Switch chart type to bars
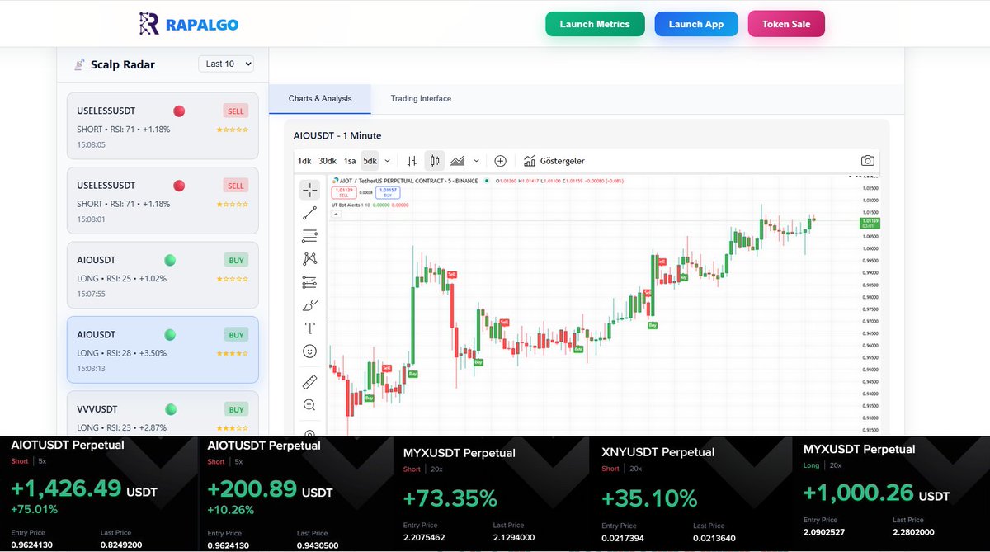990x552 pixels. 412,161
